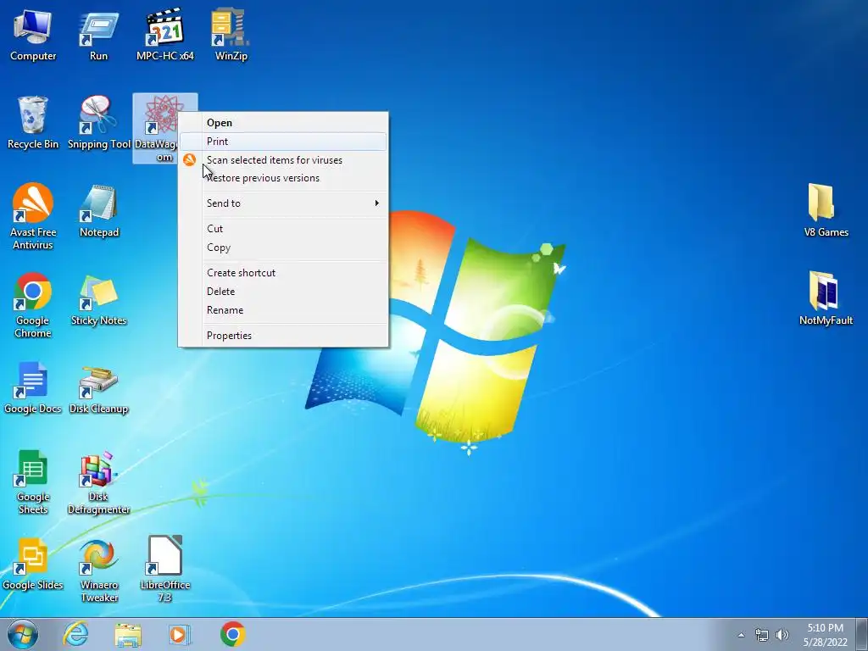868x651 pixels.
Task: Choose Restore previous versions
Action: 283,178
